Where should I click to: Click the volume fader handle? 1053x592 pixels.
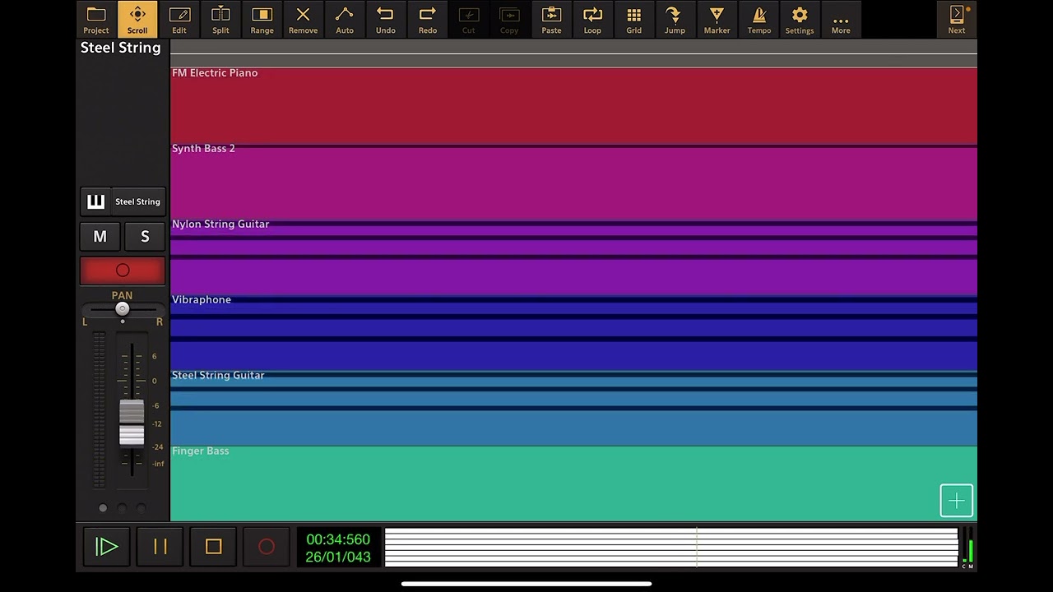(x=132, y=423)
